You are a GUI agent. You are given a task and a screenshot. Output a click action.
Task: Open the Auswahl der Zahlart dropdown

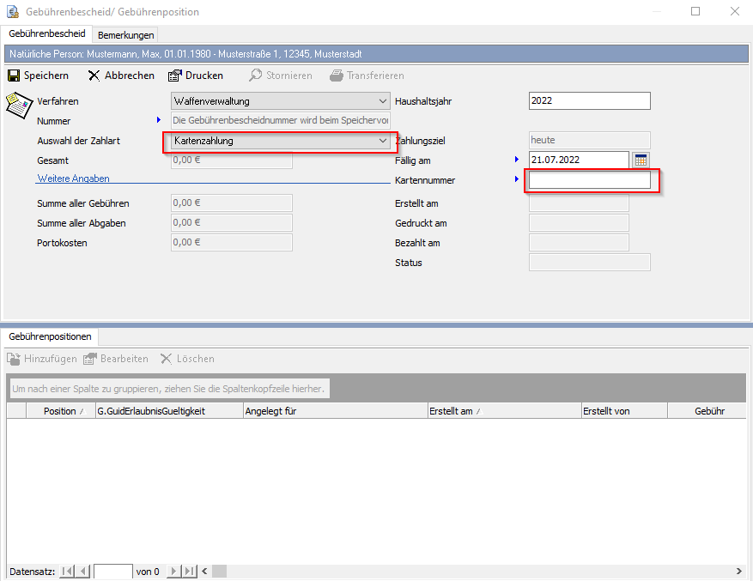click(383, 141)
